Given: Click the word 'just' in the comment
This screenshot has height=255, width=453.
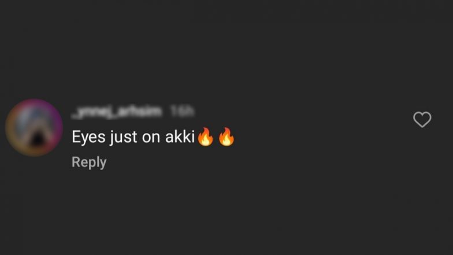Looking at the screenshot, I should pos(124,137).
